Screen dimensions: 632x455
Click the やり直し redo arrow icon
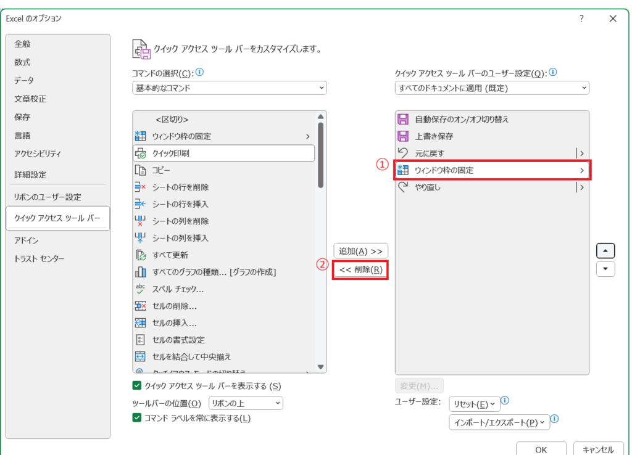[403, 187]
